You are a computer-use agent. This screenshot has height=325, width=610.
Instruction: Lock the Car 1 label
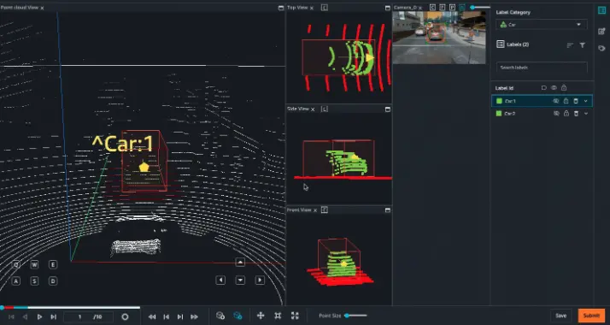coord(566,101)
